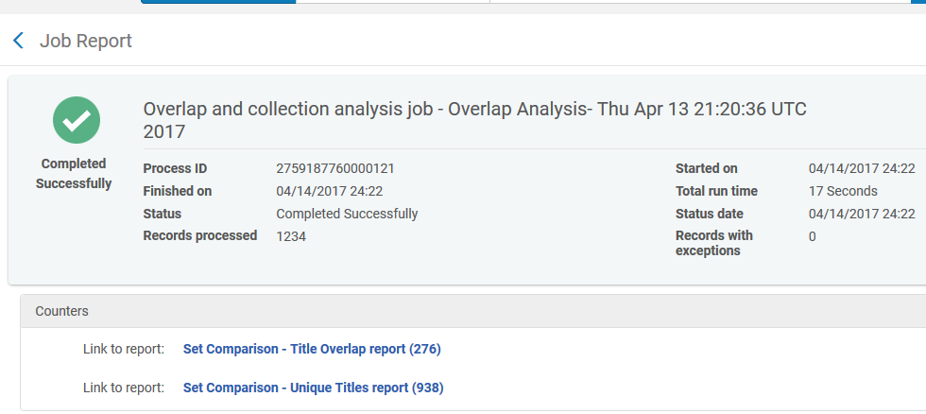926x414 pixels.
Task: Open the Title Overlap report (276) link
Action: click(312, 350)
